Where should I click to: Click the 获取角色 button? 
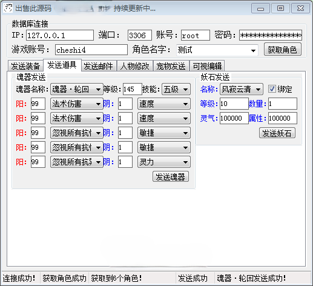pos(283,50)
